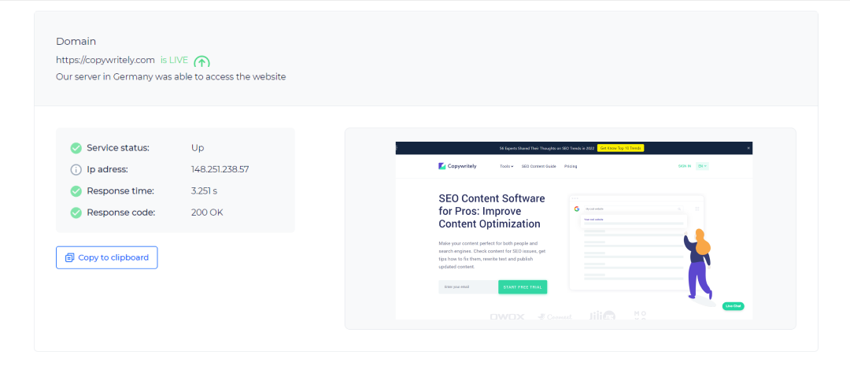Click the Live Chat bubble in preview
850x366 pixels.
pos(733,306)
